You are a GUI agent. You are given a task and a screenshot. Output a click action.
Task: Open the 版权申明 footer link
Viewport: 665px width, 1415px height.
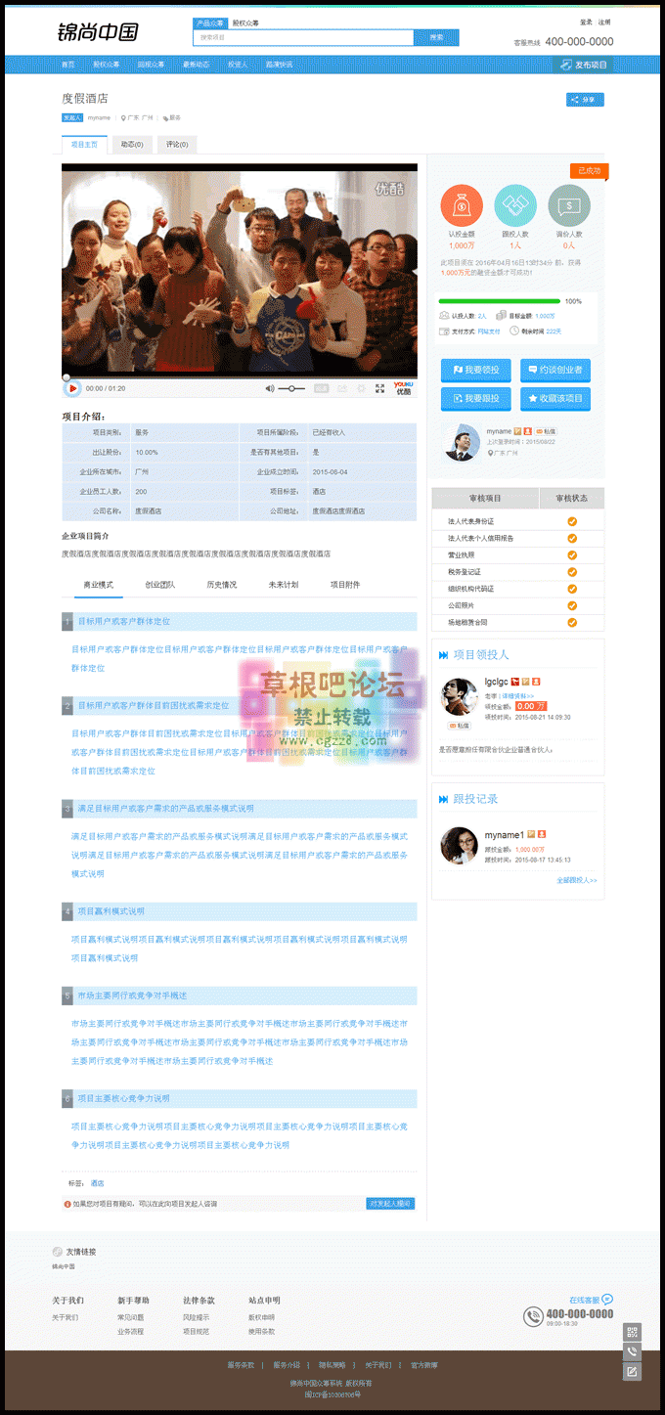pos(261,1317)
